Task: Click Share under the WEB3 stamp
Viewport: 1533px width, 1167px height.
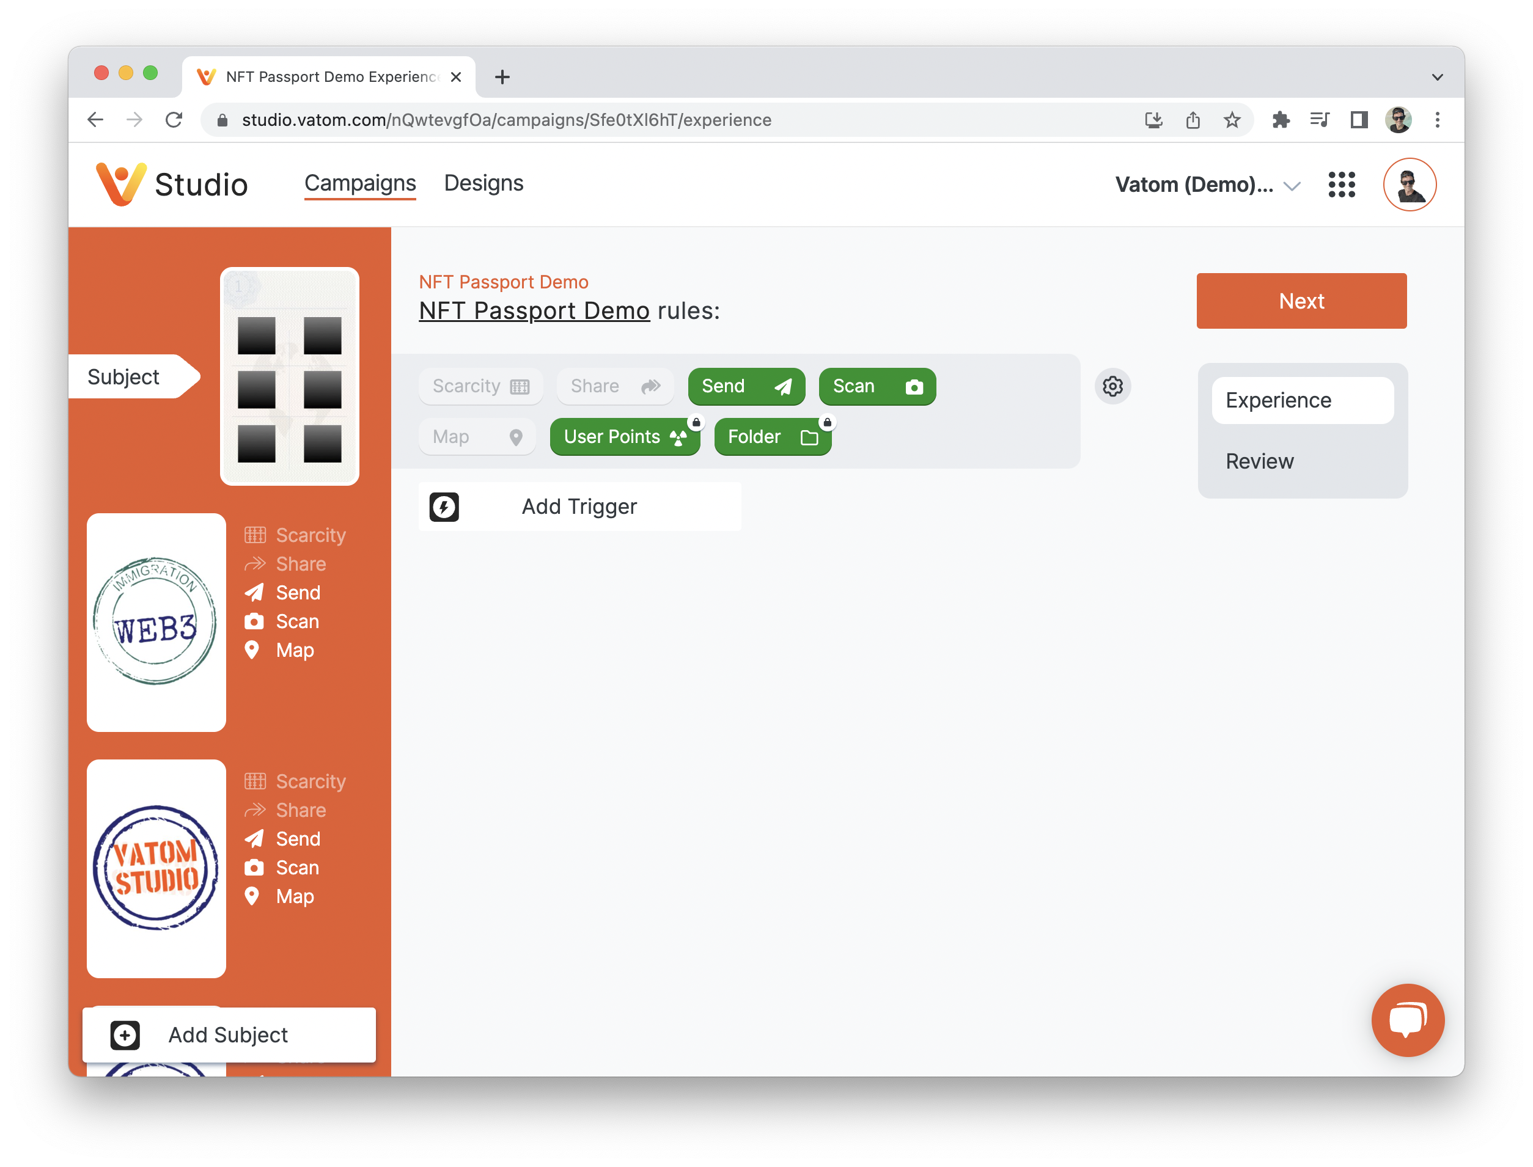Action: 285,563
